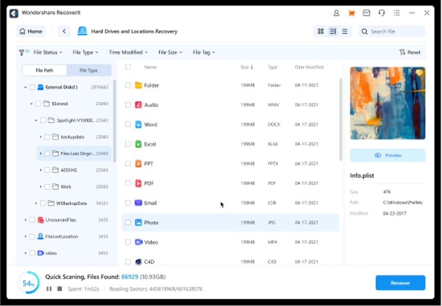Tick the select-all checkbox in header
This screenshot has width=442, height=306.
point(128,67)
